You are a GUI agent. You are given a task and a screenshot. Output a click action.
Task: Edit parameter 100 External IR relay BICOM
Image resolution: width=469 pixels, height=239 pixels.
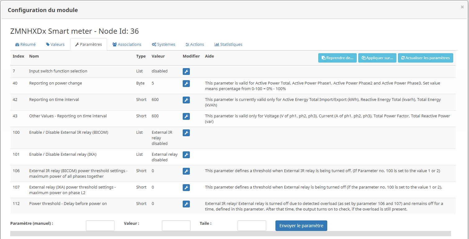[x=186, y=133]
